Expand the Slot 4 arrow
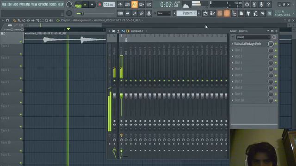 pyautogui.click(x=232, y=63)
